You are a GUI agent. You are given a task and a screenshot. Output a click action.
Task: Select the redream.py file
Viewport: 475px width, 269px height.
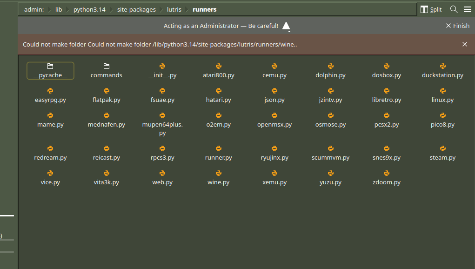tap(50, 153)
